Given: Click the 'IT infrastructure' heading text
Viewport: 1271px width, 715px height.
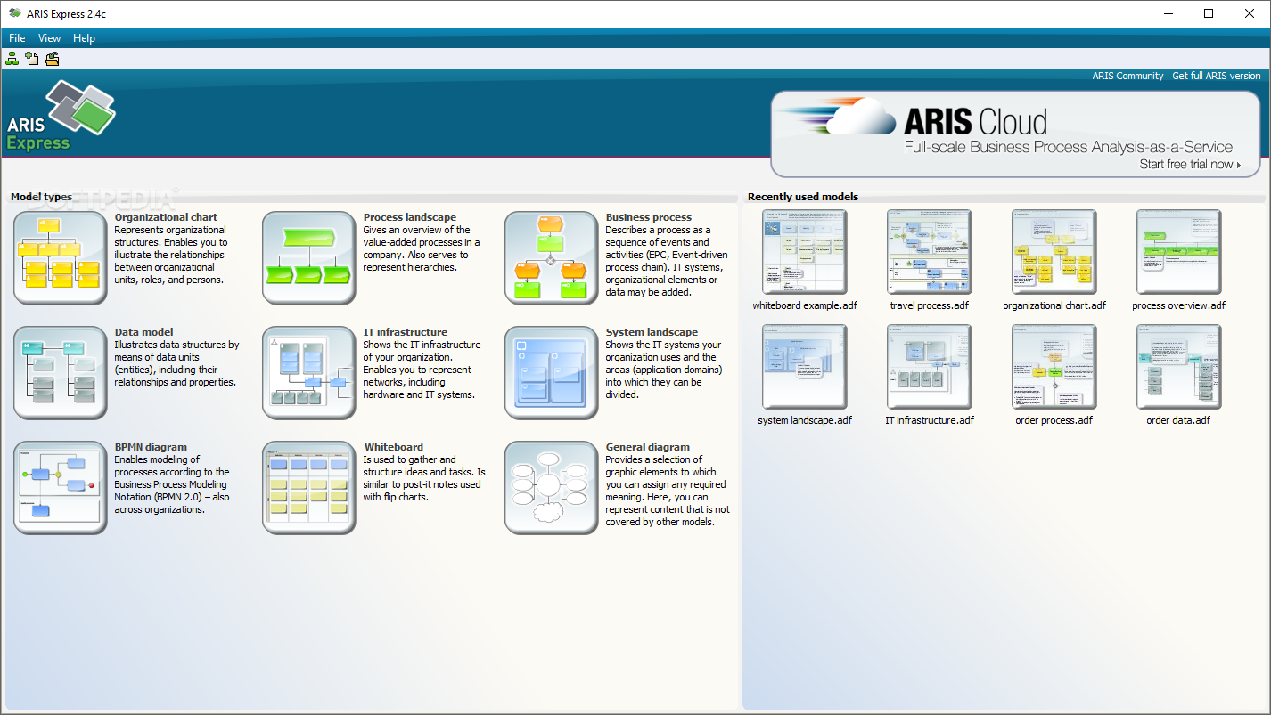Looking at the screenshot, I should (406, 332).
